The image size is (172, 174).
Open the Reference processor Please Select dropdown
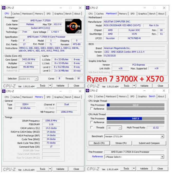click(134, 157)
